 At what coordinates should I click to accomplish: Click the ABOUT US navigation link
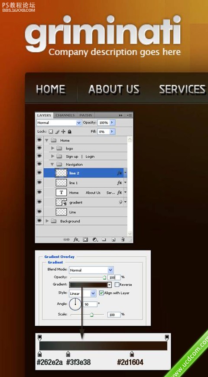pos(114,90)
